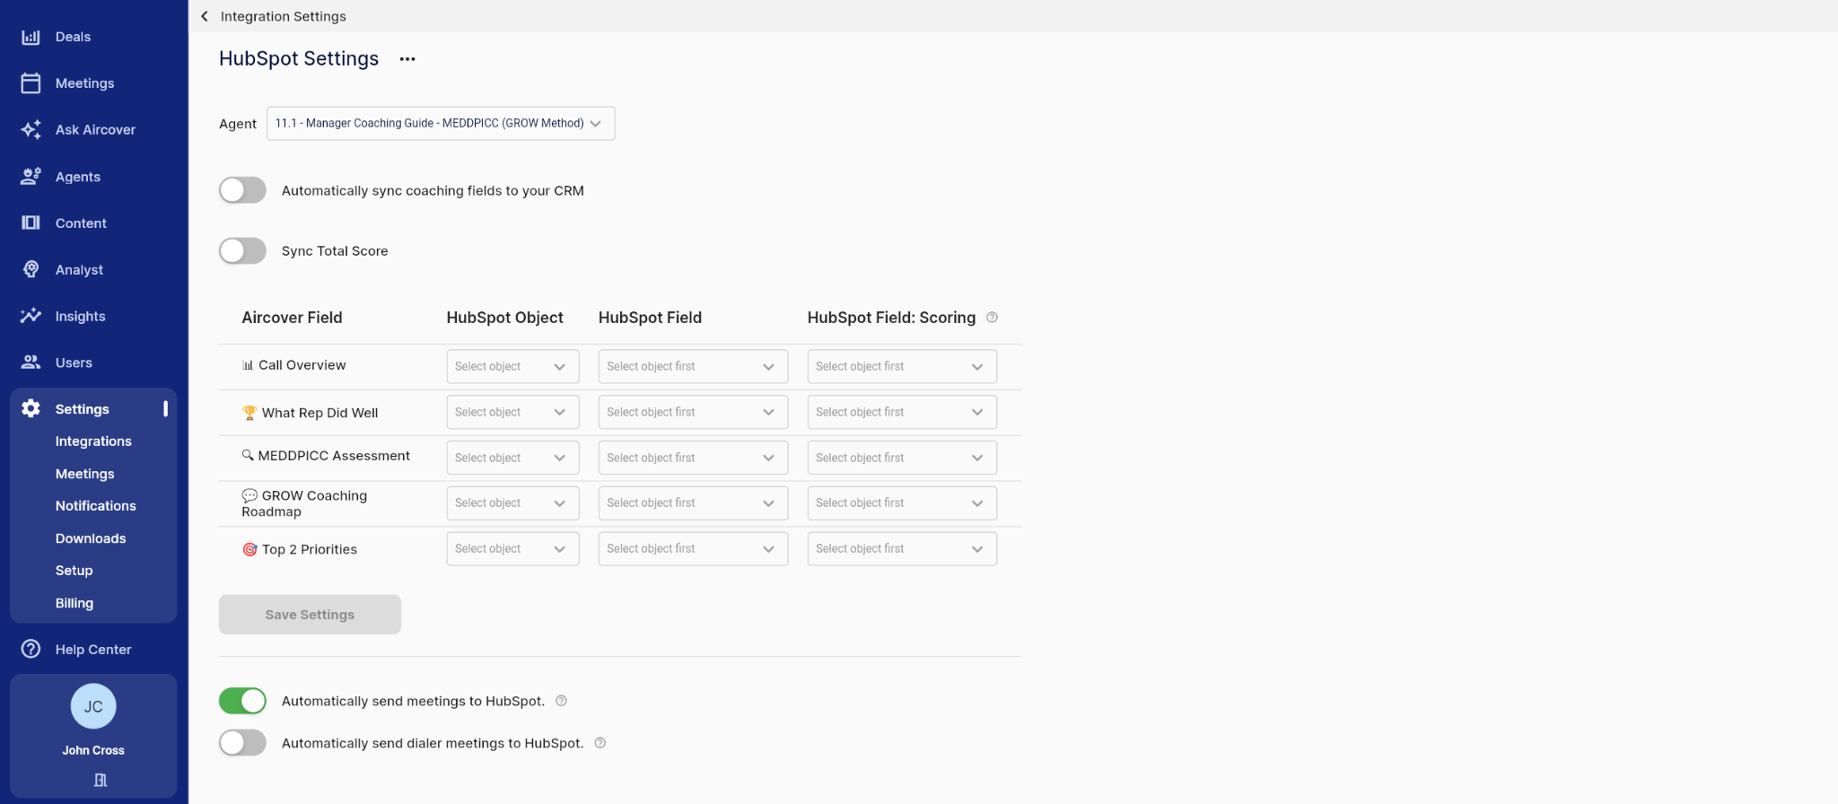Open Help Center link text
Screen dimensions: 1838x804
pos(93,650)
